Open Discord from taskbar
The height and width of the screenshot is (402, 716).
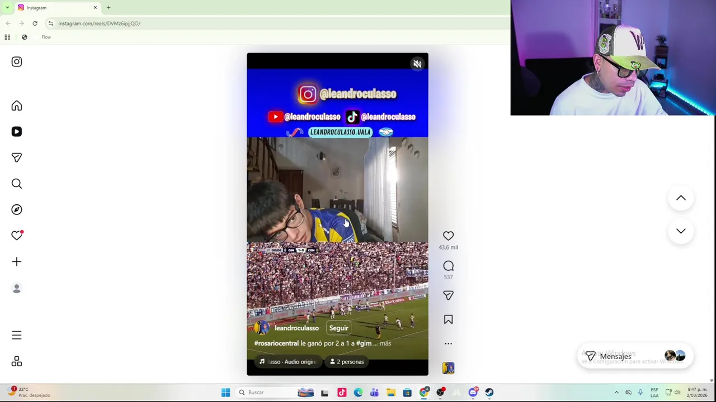tap(473, 393)
